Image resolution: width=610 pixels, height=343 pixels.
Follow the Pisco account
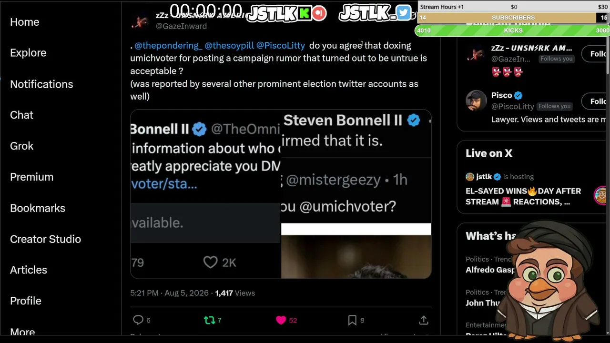tap(596, 101)
